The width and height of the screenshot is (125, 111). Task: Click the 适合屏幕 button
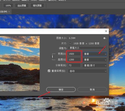[22, 5]
